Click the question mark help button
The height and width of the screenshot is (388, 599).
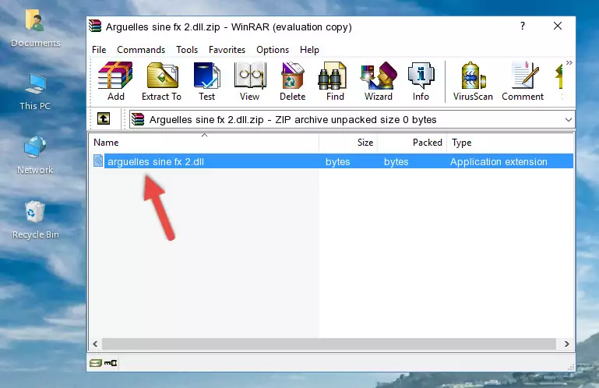click(522, 26)
